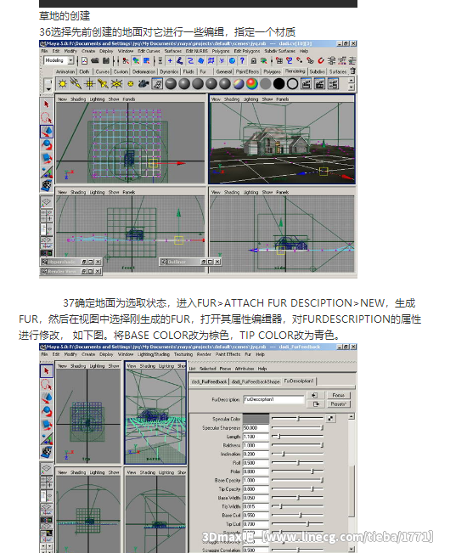467x553 pixels.
Task: Click the Lock Selection padlock icon
Action: click(x=253, y=60)
